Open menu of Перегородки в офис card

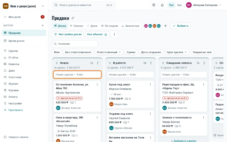(x=203, y=84)
